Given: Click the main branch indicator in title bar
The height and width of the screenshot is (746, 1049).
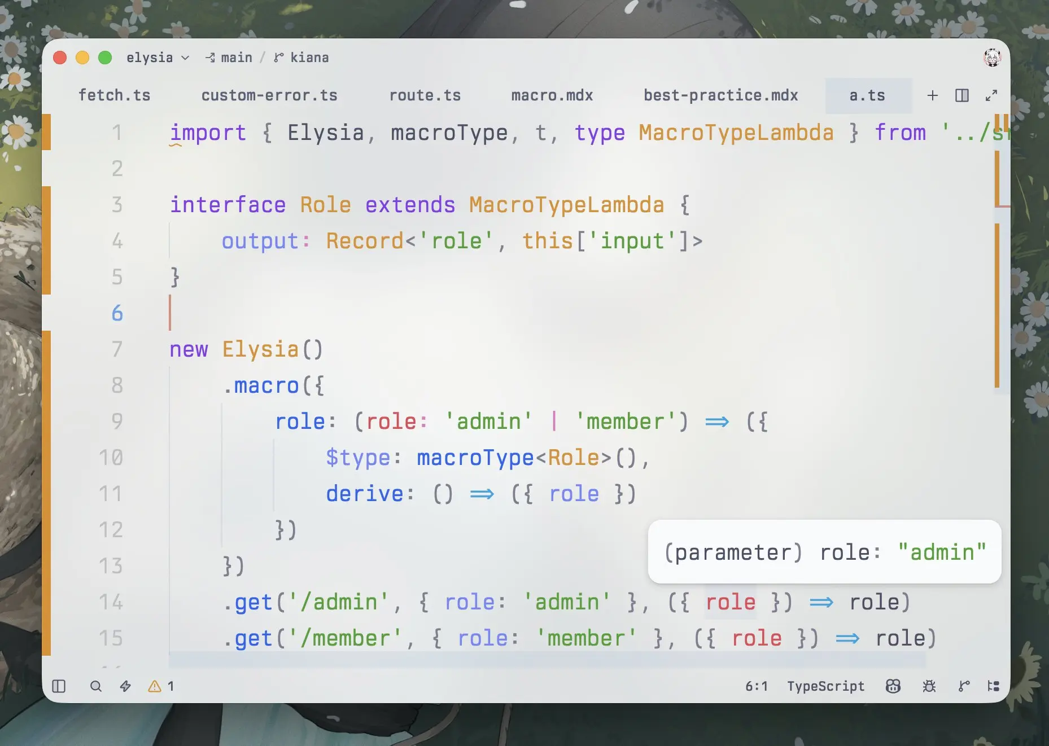Looking at the screenshot, I should point(229,58).
